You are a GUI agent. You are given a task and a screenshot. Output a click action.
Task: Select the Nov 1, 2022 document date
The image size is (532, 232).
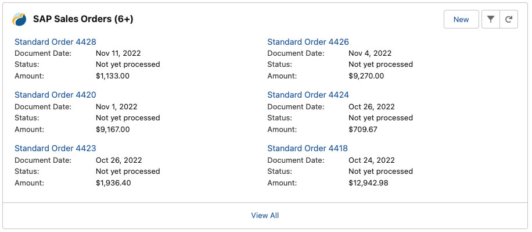(x=116, y=106)
